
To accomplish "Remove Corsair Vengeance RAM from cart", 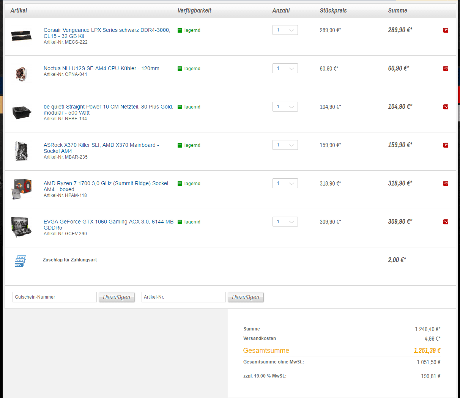I will point(446,30).
